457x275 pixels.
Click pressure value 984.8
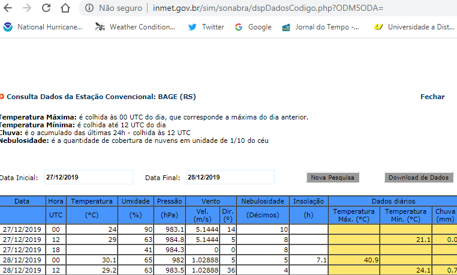tap(175, 240)
